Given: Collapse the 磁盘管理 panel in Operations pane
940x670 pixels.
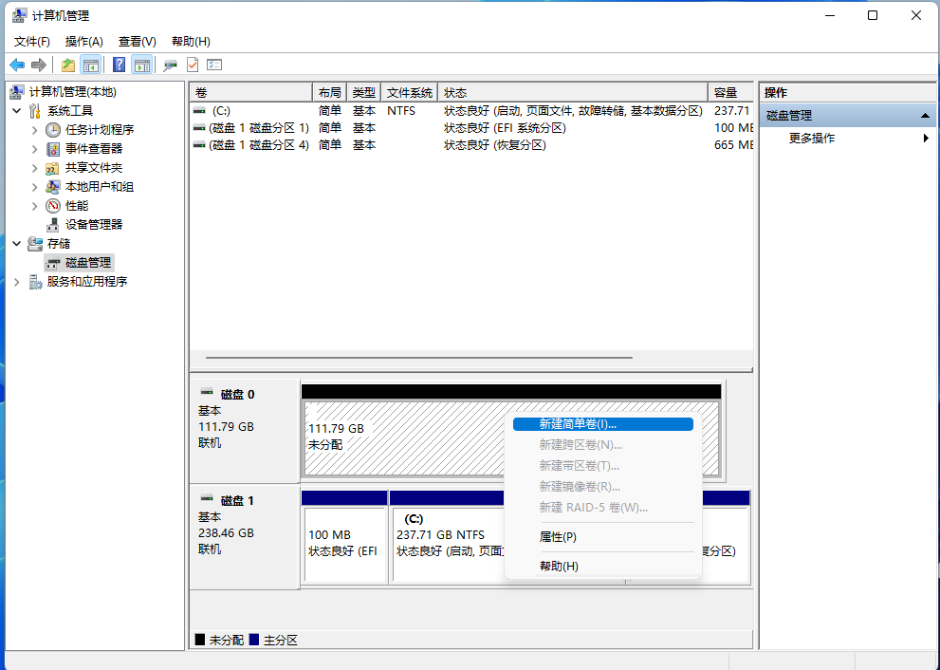Looking at the screenshot, I should [x=927, y=115].
